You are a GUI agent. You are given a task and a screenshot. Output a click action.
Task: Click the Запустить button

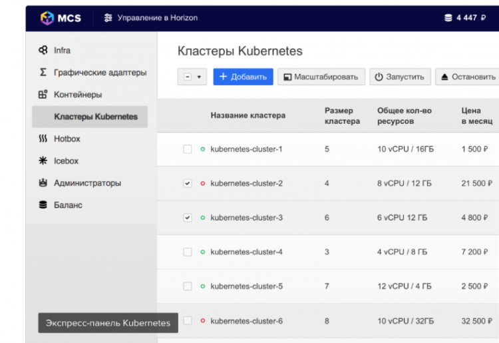coord(400,77)
